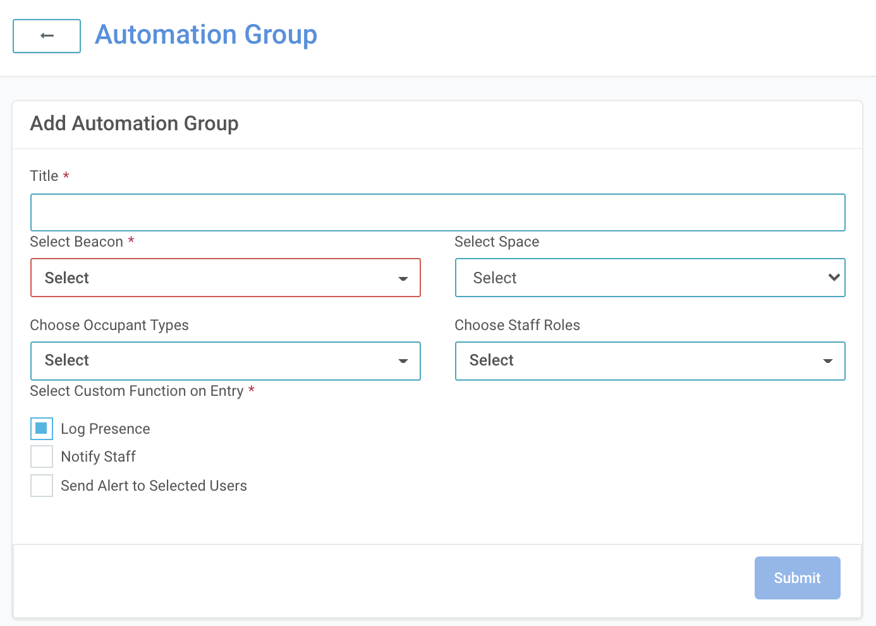The width and height of the screenshot is (876, 626).
Task: Click the Title field label
Action: pyautogui.click(x=44, y=176)
